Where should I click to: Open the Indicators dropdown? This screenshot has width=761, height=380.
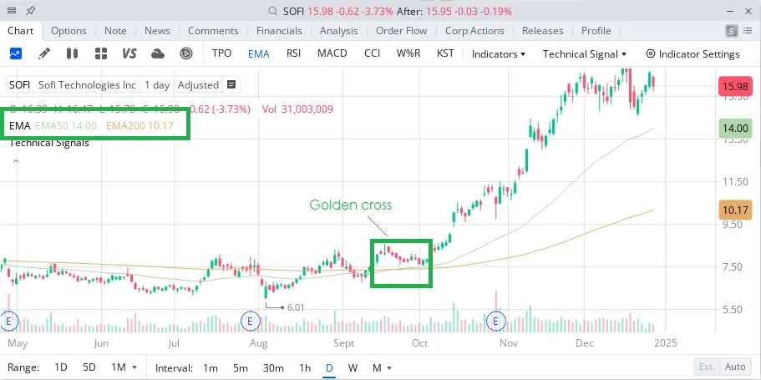[x=499, y=53]
